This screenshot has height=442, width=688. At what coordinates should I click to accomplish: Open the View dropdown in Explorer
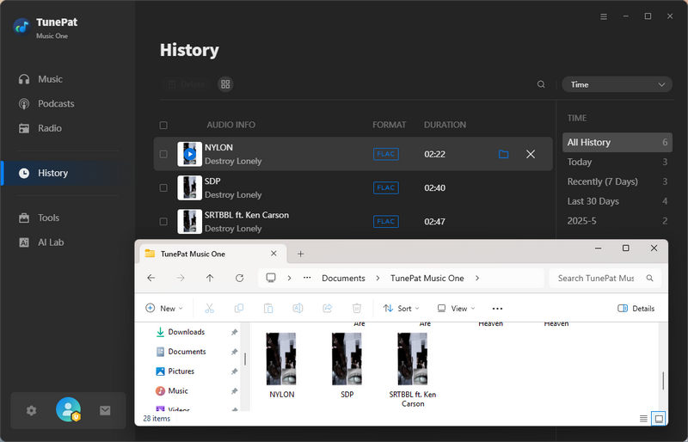[456, 308]
